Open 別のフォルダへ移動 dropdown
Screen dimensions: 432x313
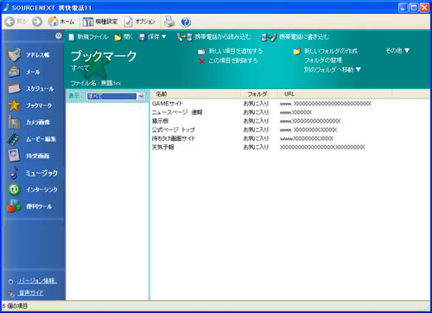coord(333,69)
